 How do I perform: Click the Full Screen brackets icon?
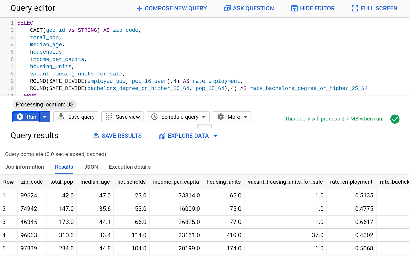point(355,8)
